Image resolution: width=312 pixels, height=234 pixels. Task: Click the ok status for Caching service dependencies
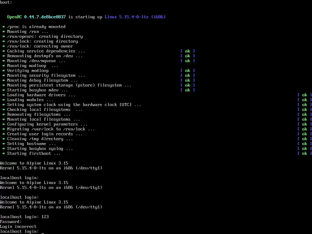point(188,51)
